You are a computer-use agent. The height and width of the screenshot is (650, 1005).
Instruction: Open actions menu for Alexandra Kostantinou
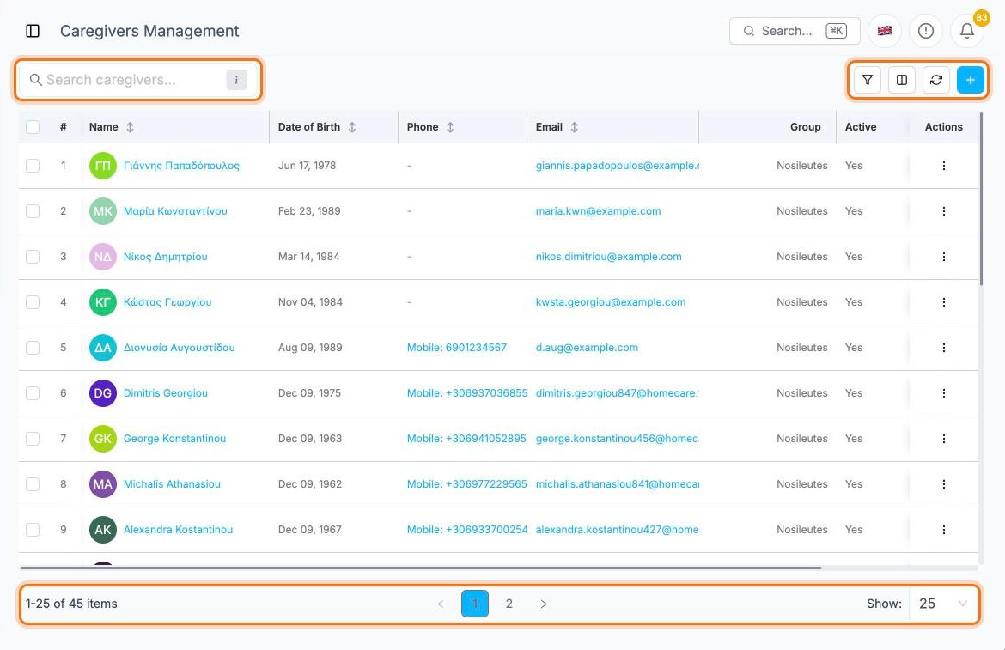tap(943, 529)
